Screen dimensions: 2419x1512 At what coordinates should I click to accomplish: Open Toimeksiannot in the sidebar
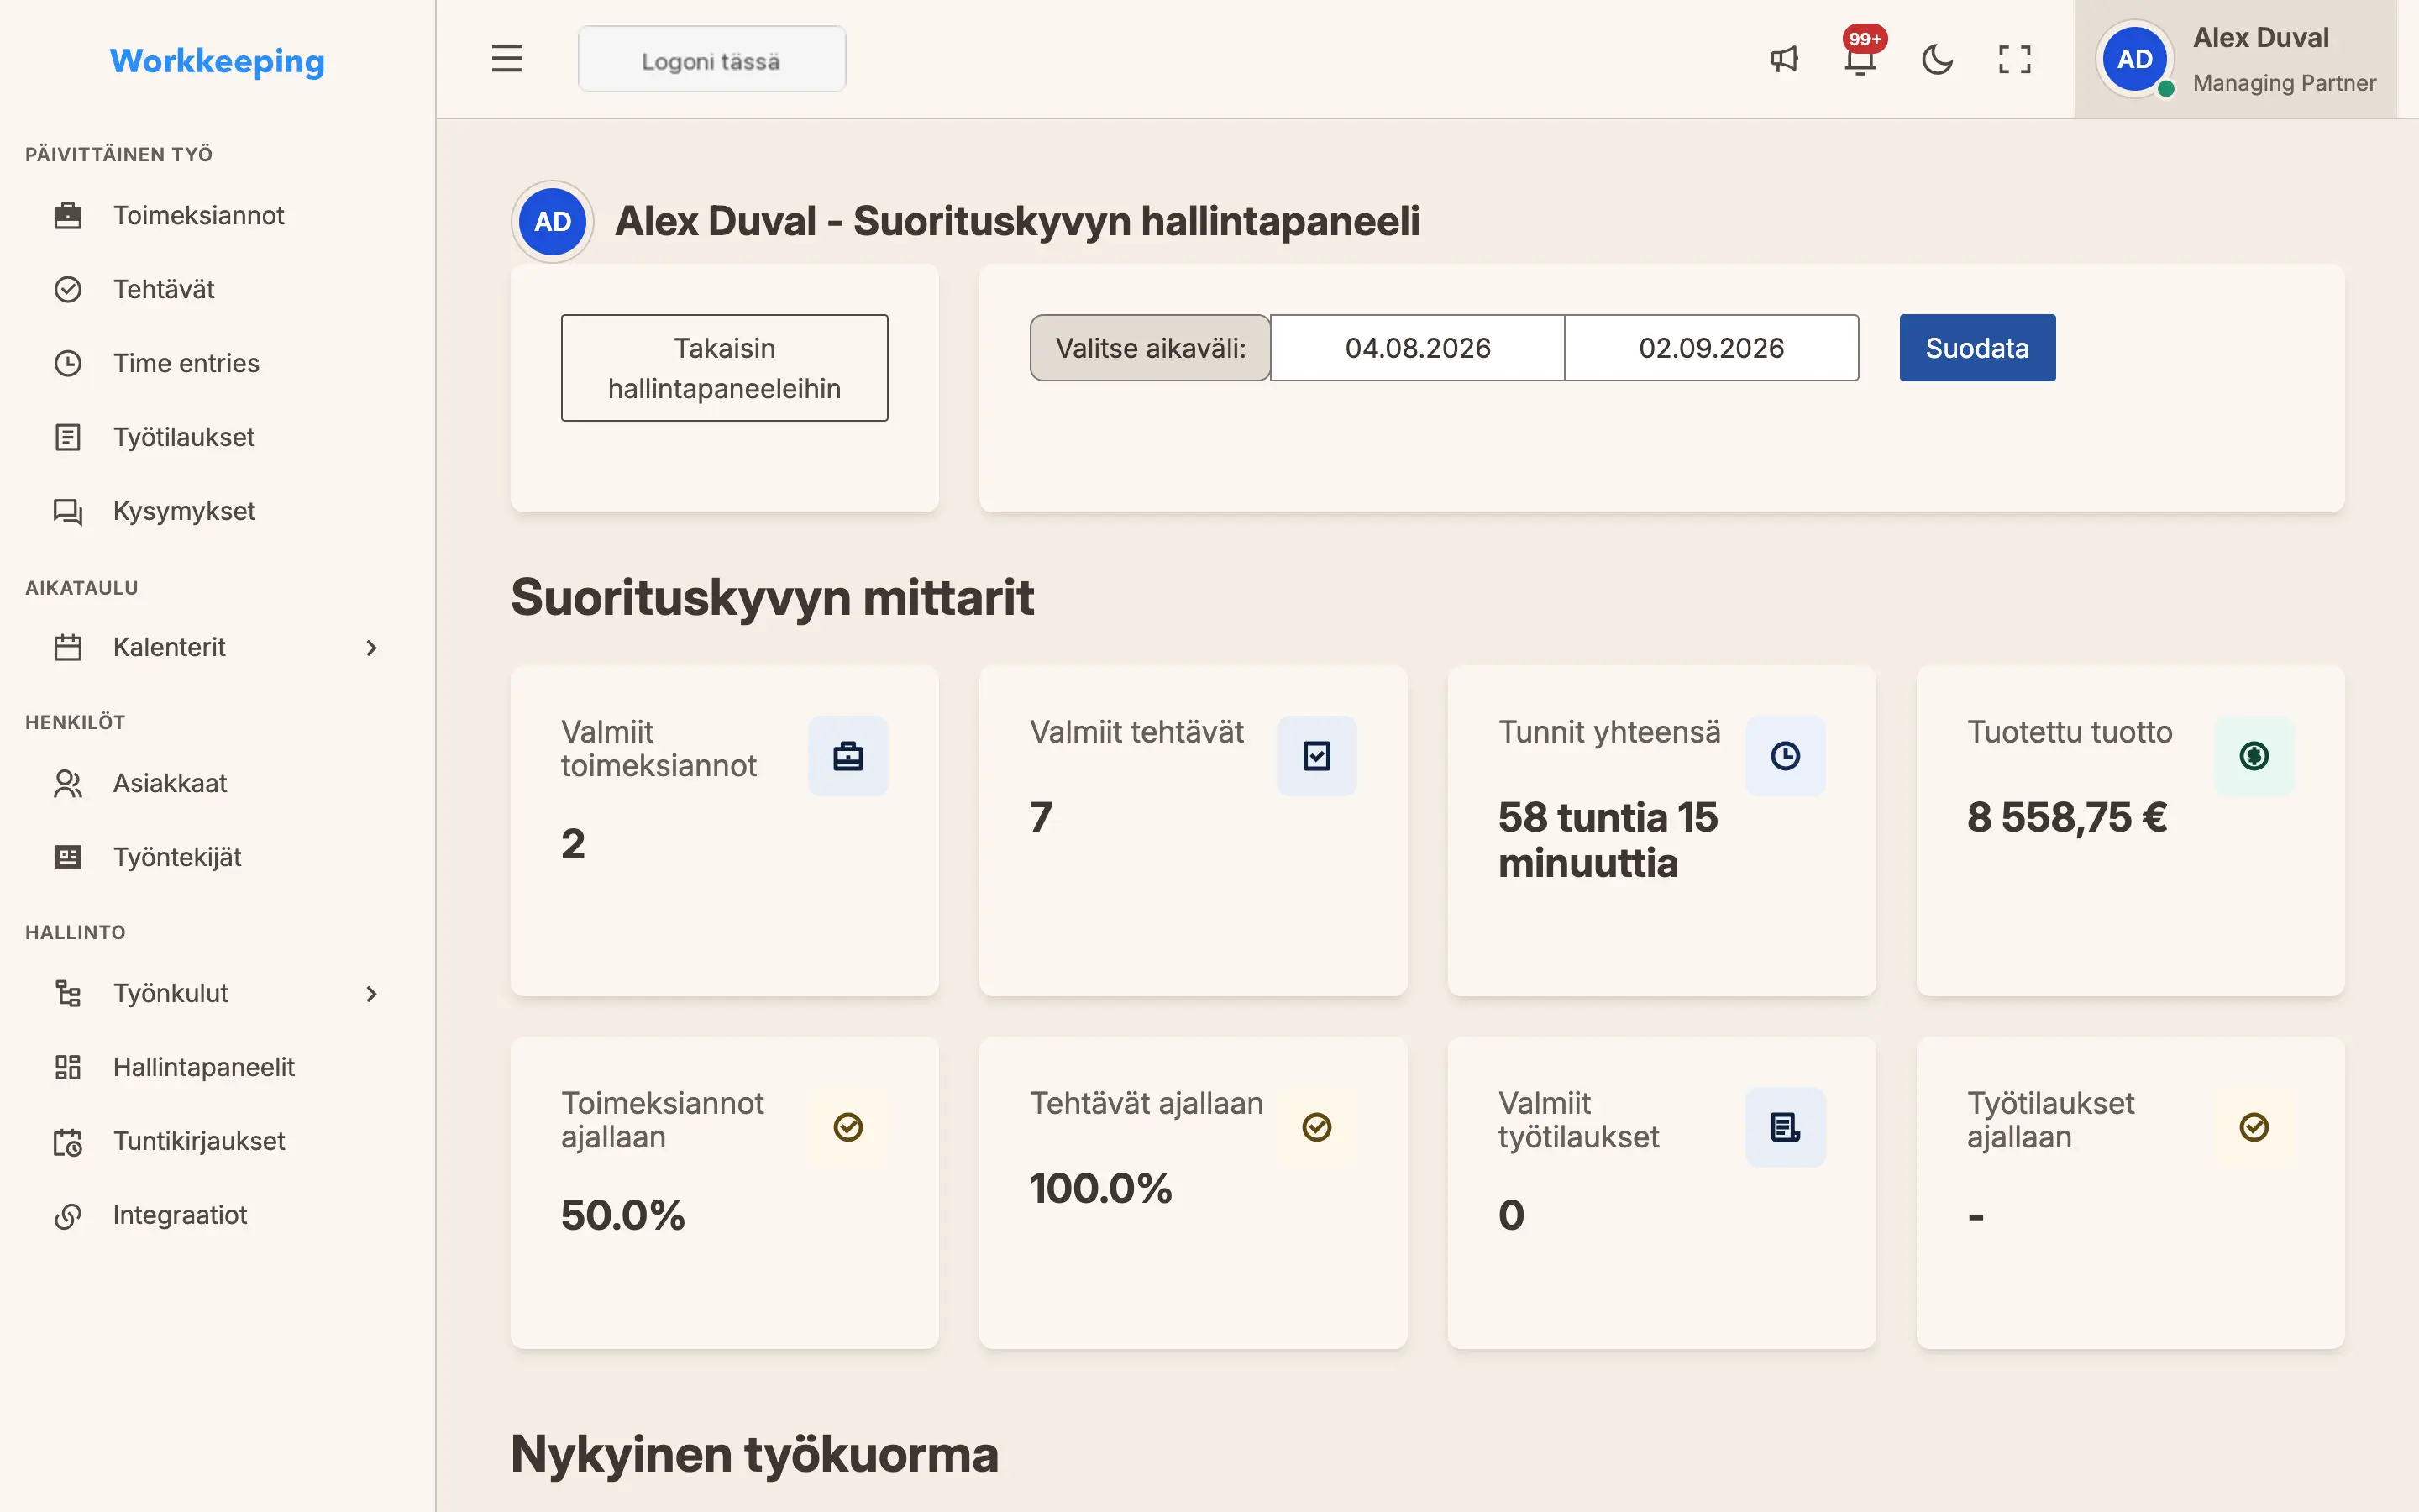217,215
